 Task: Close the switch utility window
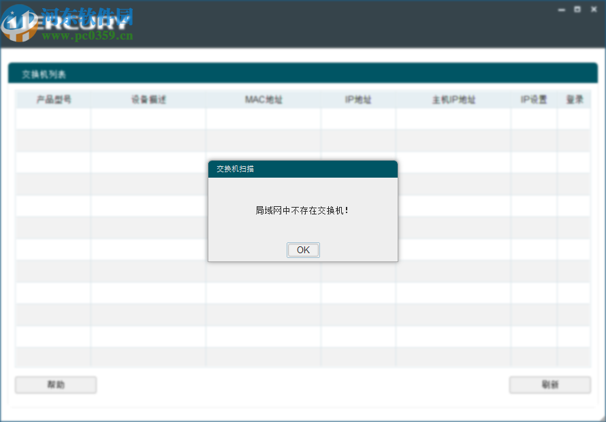point(594,10)
